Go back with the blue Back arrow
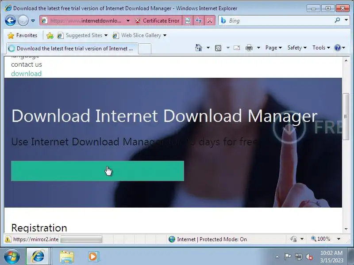This screenshot has height=265, width=354. [x=10, y=21]
